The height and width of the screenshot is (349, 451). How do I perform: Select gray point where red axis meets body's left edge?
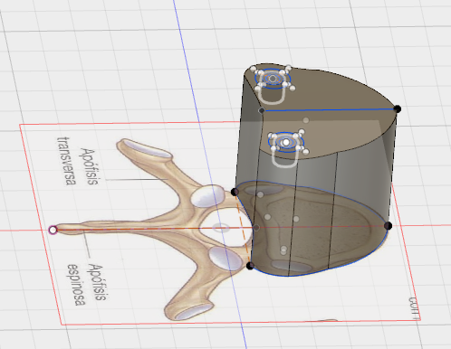(x=256, y=228)
